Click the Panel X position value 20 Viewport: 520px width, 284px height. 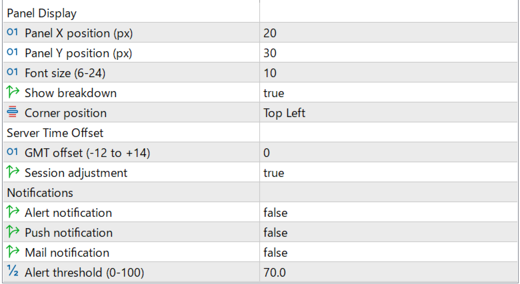[x=270, y=33]
